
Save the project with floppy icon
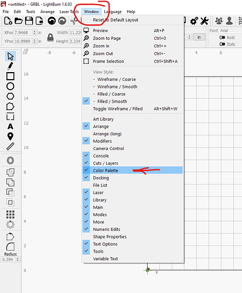(29, 21)
